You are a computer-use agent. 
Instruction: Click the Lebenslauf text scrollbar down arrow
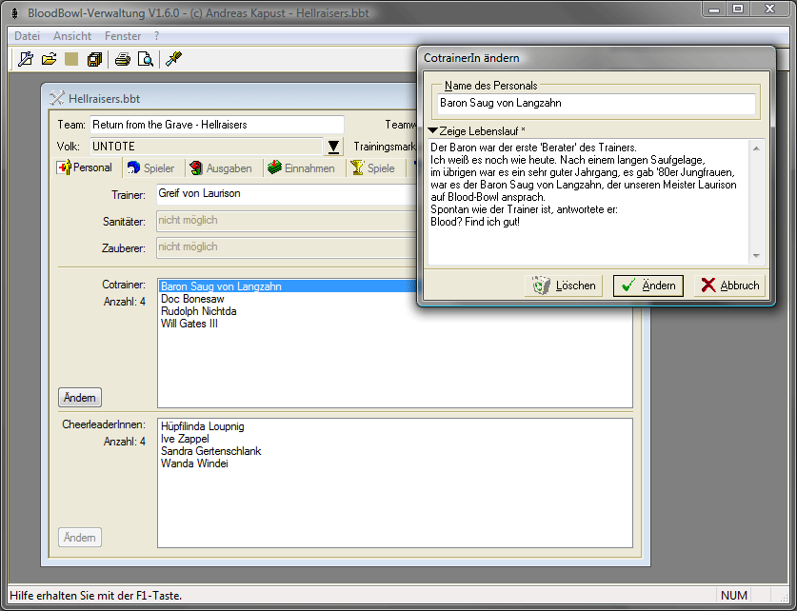tap(756, 256)
